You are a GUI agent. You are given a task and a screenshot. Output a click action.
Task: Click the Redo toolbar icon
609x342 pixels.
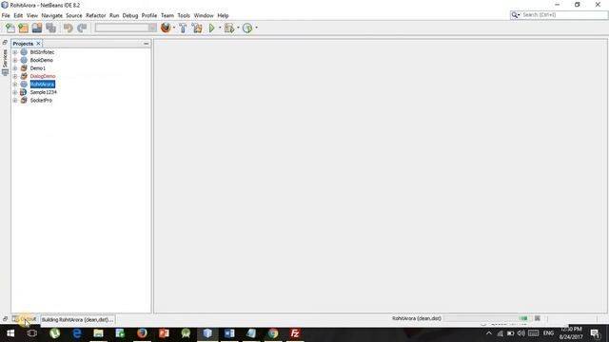pyautogui.click(x=82, y=28)
